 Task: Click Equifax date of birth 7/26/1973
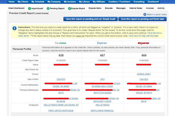click(144, 79)
